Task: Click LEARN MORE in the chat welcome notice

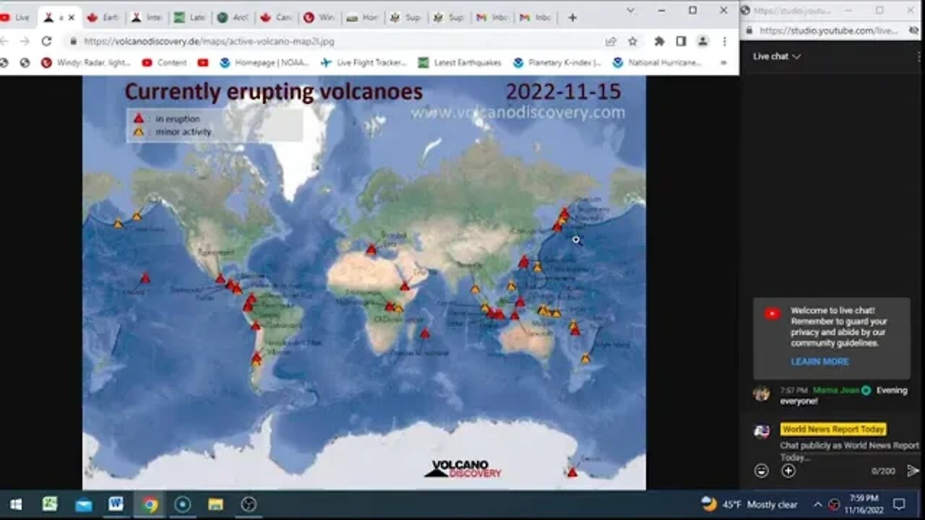Action: [x=819, y=362]
